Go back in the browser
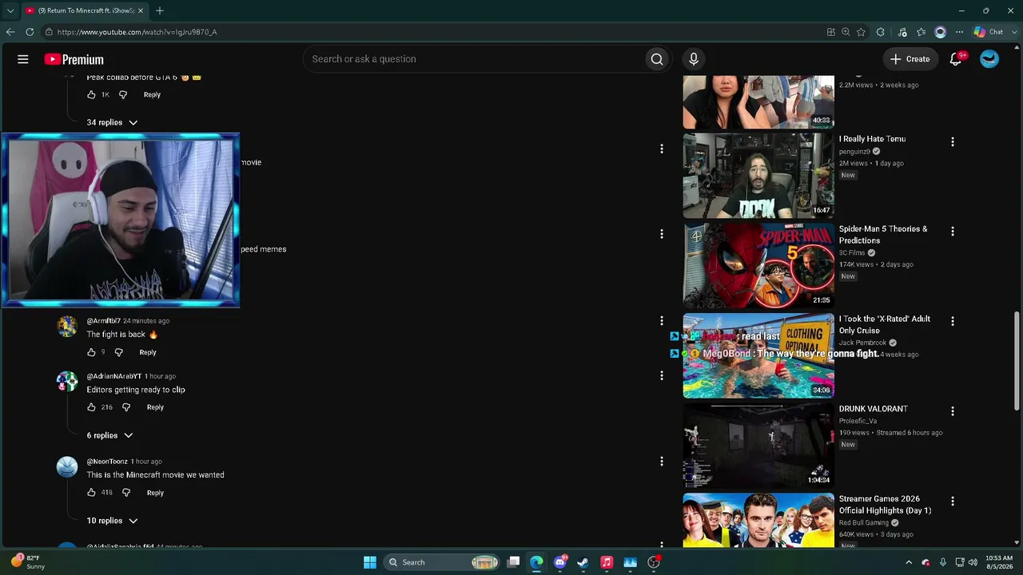The width and height of the screenshot is (1023, 575). pos(10,32)
